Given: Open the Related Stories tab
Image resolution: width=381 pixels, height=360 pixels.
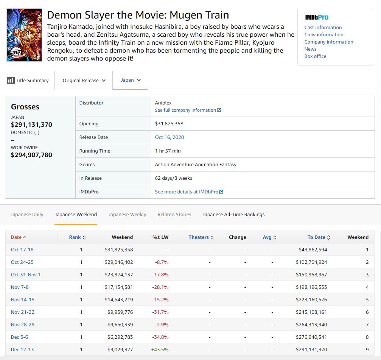Looking at the screenshot, I should (x=174, y=215).
